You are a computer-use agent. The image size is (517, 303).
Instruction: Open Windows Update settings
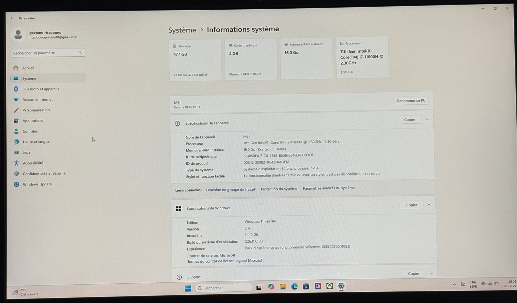[x=48, y=184]
